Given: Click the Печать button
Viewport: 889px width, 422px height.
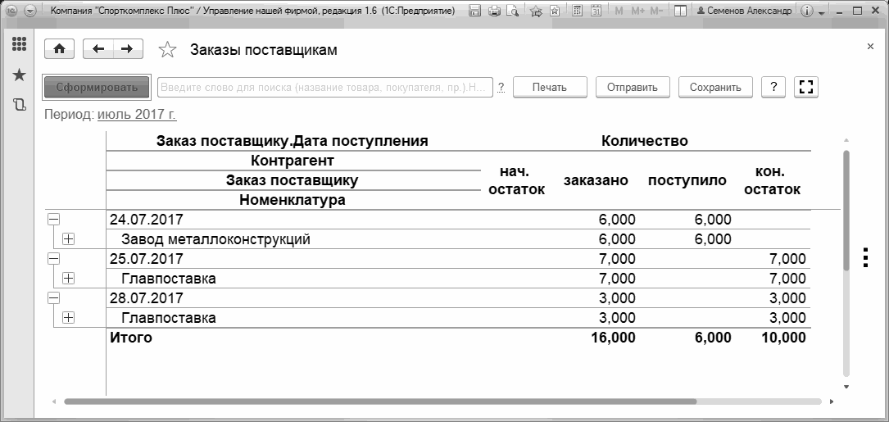Looking at the screenshot, I should click(x=550, y=88).
